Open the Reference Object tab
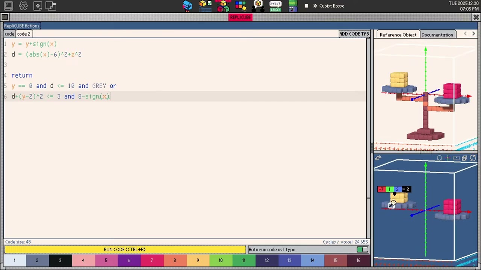481x270 pixels. [x=398, y=34]
